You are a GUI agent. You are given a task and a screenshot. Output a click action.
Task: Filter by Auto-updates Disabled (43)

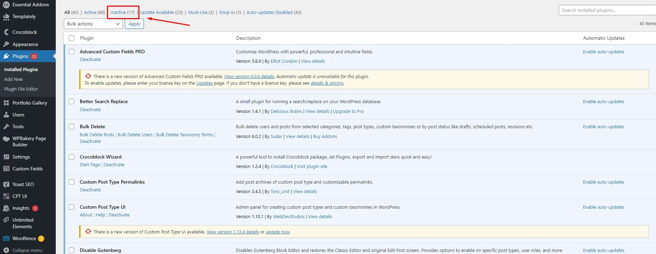[274, 12]
